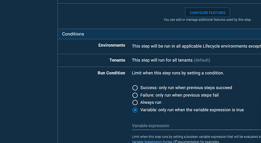Expand the Environments condition row
This screenshot has width=261, height=143.
pos(159,46)
